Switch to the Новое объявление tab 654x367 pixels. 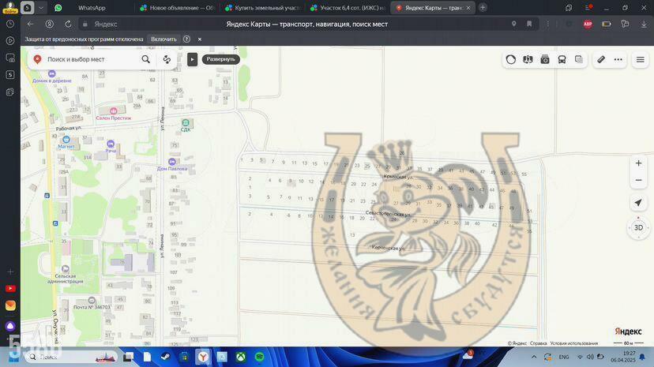tap(178, 8)
